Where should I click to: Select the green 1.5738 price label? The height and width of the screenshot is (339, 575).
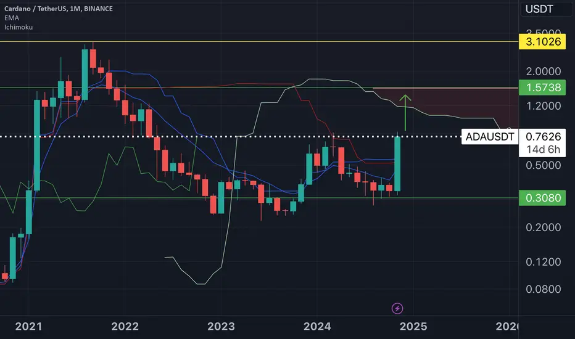point(542,88)
